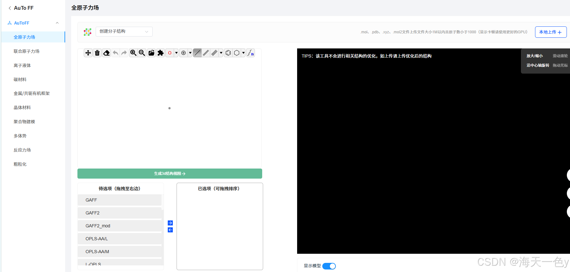The height and width of the screenshot is (272, 570).
Task: Click the 生成3d结构视图 button
Action: pyautogui.click(x=170, y=174)
